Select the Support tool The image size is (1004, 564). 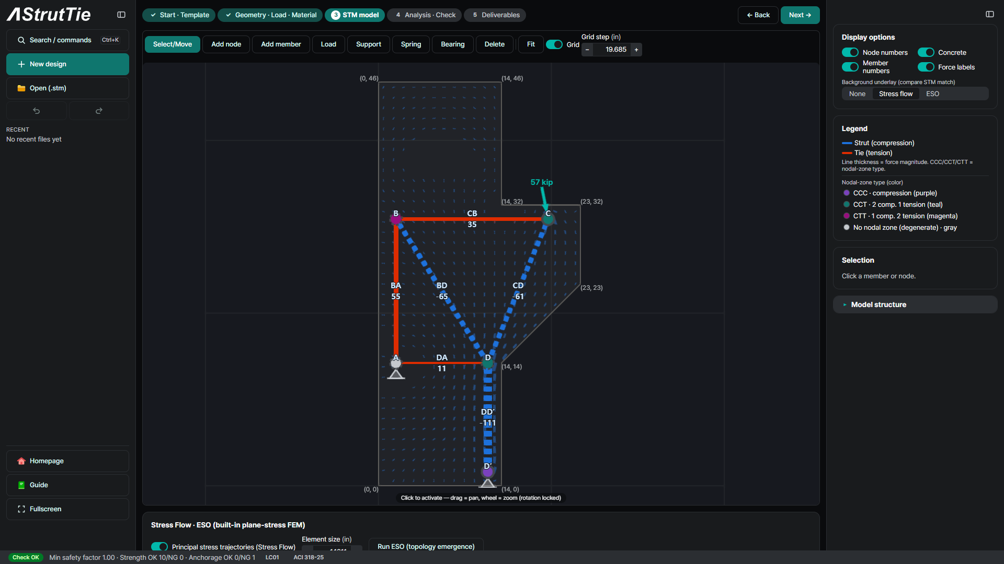369,44
